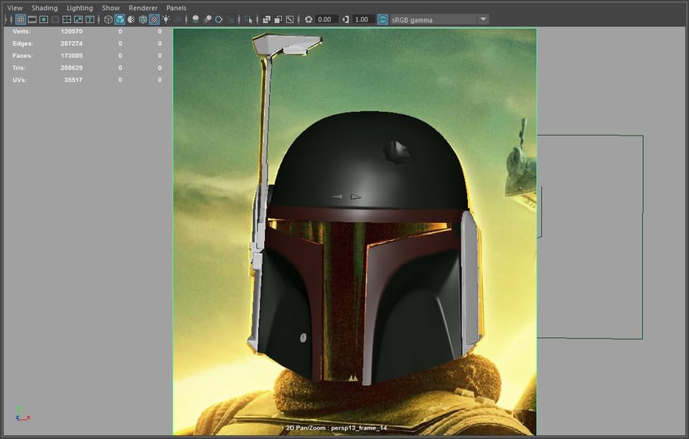Click the Verts: label
This screenshot has width=689, height=439.
tap(21, 31)
